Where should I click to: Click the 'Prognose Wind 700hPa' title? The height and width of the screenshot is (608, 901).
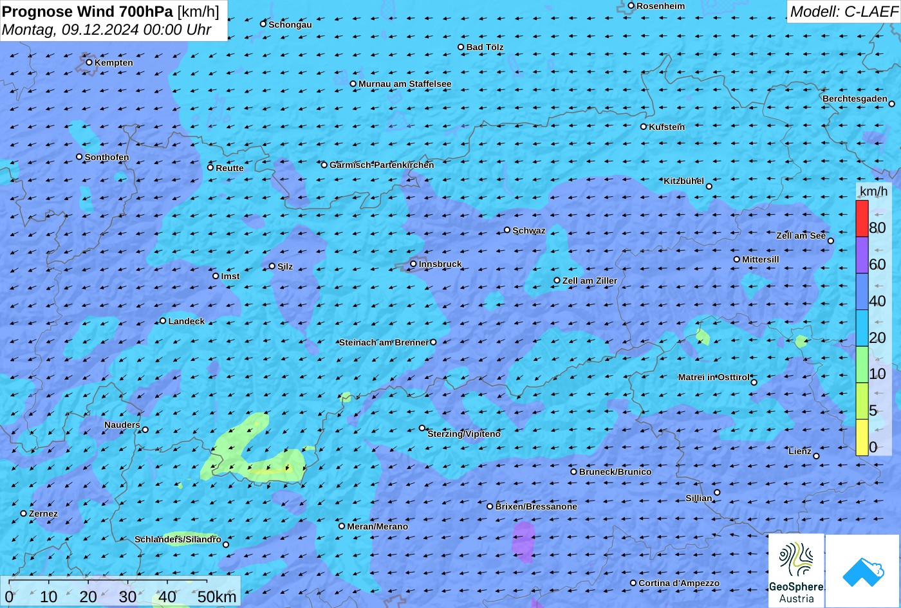[x=88, y=12]
